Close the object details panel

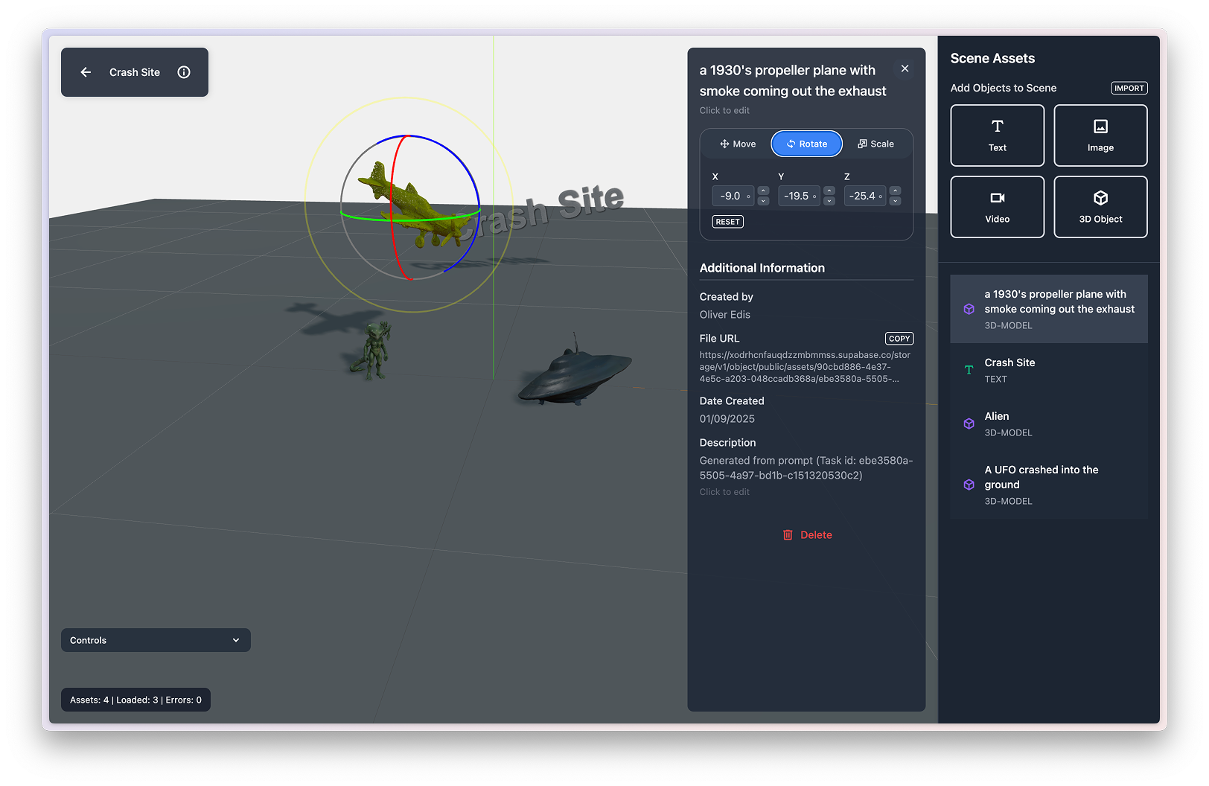tap(905, 68)
